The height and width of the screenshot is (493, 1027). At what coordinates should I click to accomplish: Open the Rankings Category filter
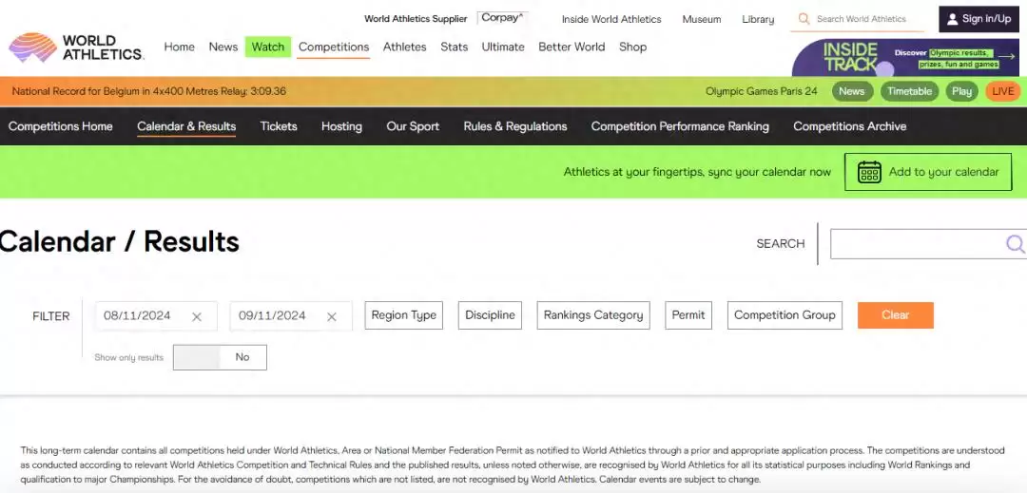tap(593, 315)
